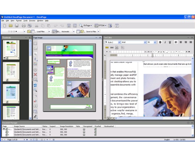Select the pointer arrow tool in Page Image toolbar
The image size is (195, 156).
(x=35, y=54)
